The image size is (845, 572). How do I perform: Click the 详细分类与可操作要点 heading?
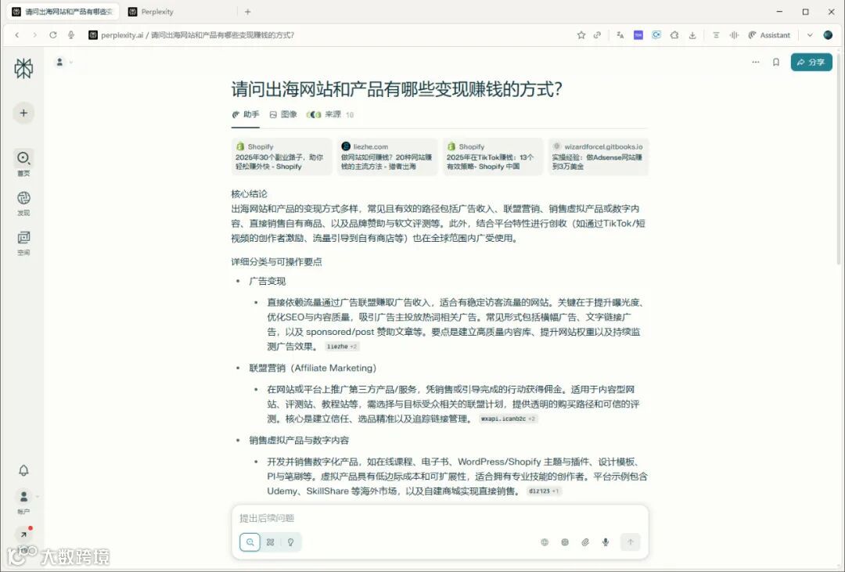point(276,262)
